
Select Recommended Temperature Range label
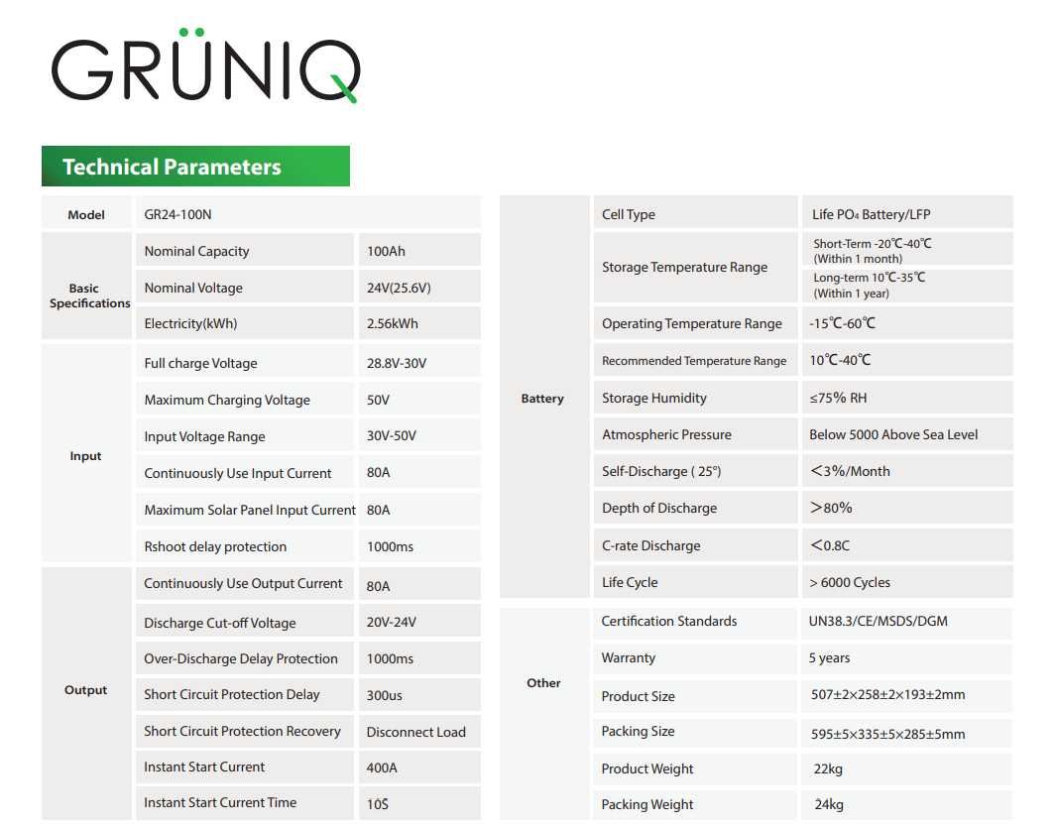tap(694, 361)
